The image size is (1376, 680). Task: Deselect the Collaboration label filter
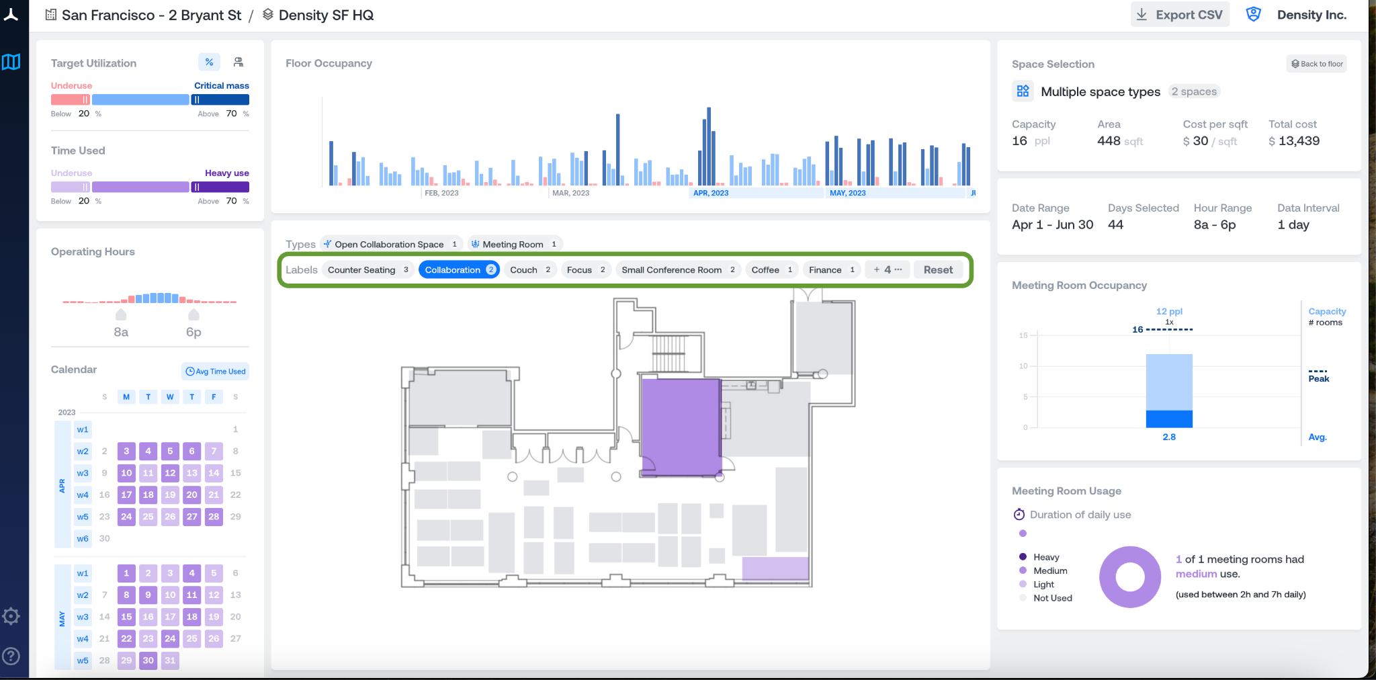[x=460, y=269]
